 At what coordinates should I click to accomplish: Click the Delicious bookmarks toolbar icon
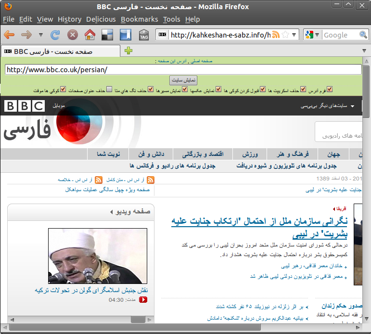(x=107, y=35)
